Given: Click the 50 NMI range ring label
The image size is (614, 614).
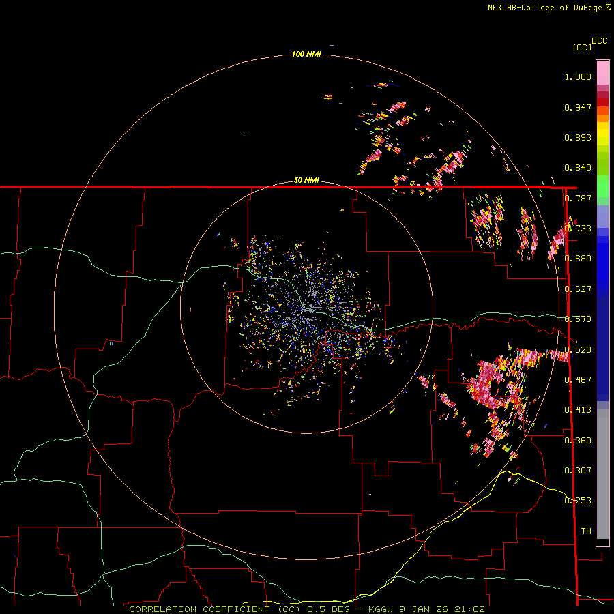Looking at the screenshot, I should coord(306,180).
